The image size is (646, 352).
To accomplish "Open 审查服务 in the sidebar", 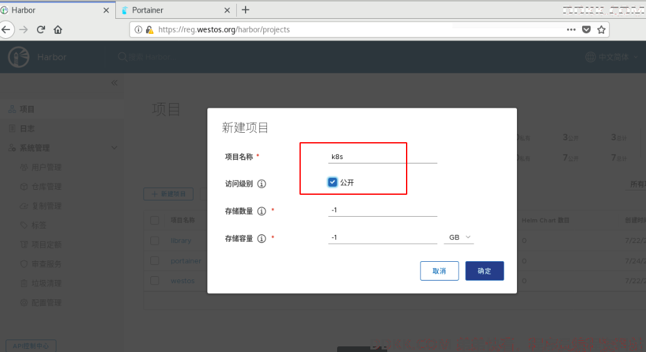I will point(46,264).
